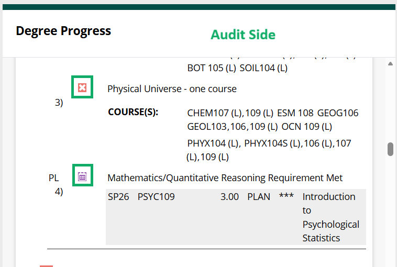
Task: Click the ESM 108 course entry
Action: 295,113
